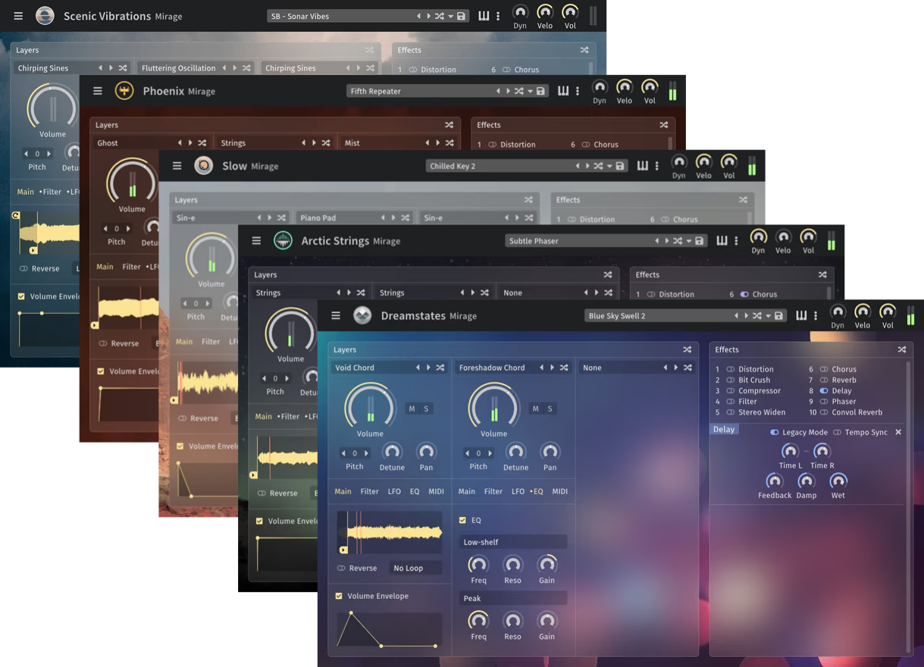Solo the Void Chord layer
This screenshot has height=667, width=924.
click(426, 409)
